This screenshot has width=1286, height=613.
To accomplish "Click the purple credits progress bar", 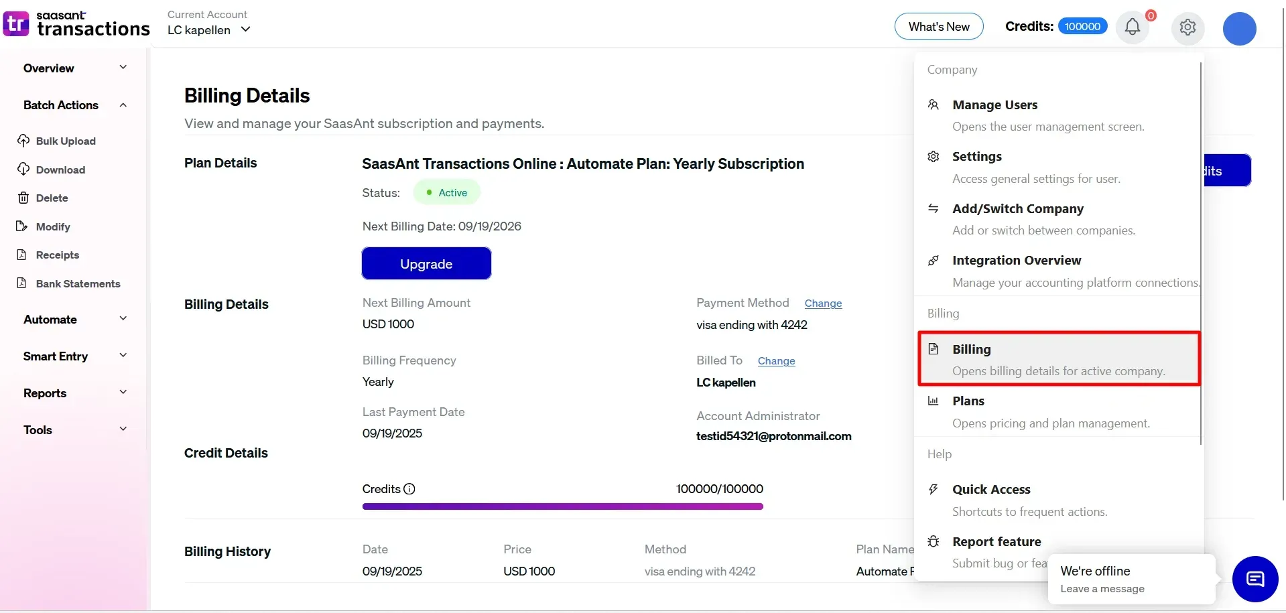I will click(562, 506).
